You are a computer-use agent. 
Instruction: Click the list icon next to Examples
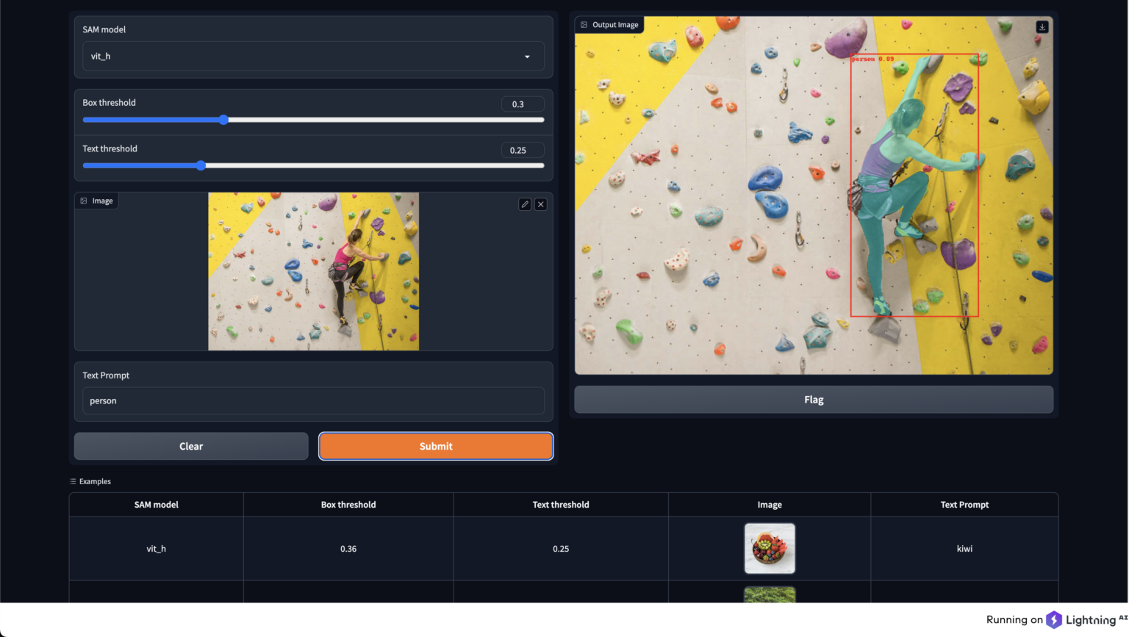point(72,481)
